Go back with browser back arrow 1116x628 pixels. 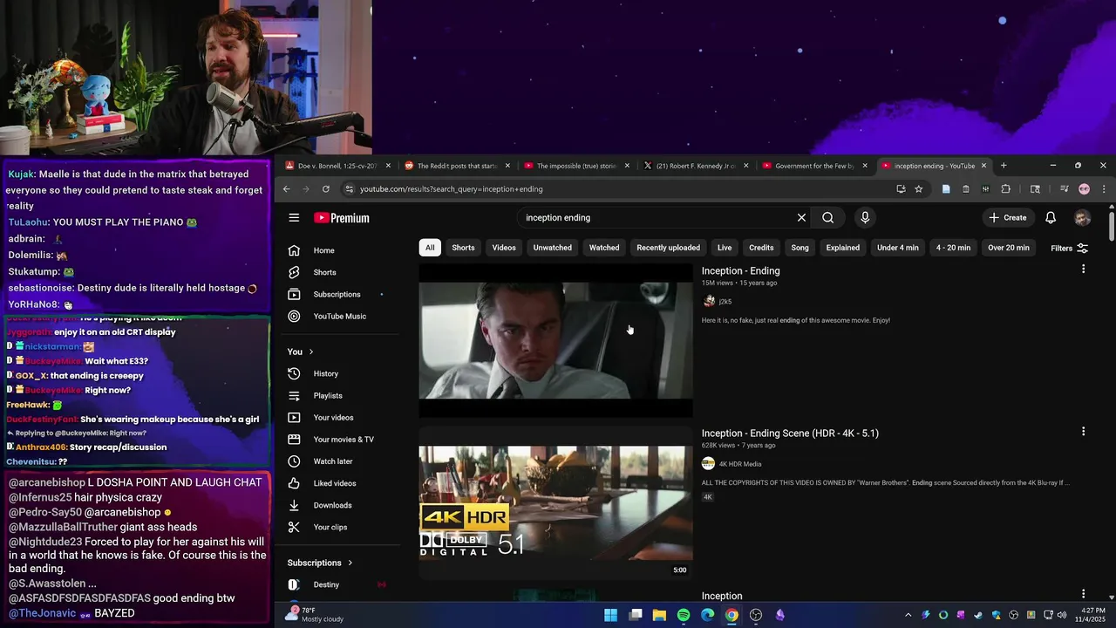(x=286, y=188)
